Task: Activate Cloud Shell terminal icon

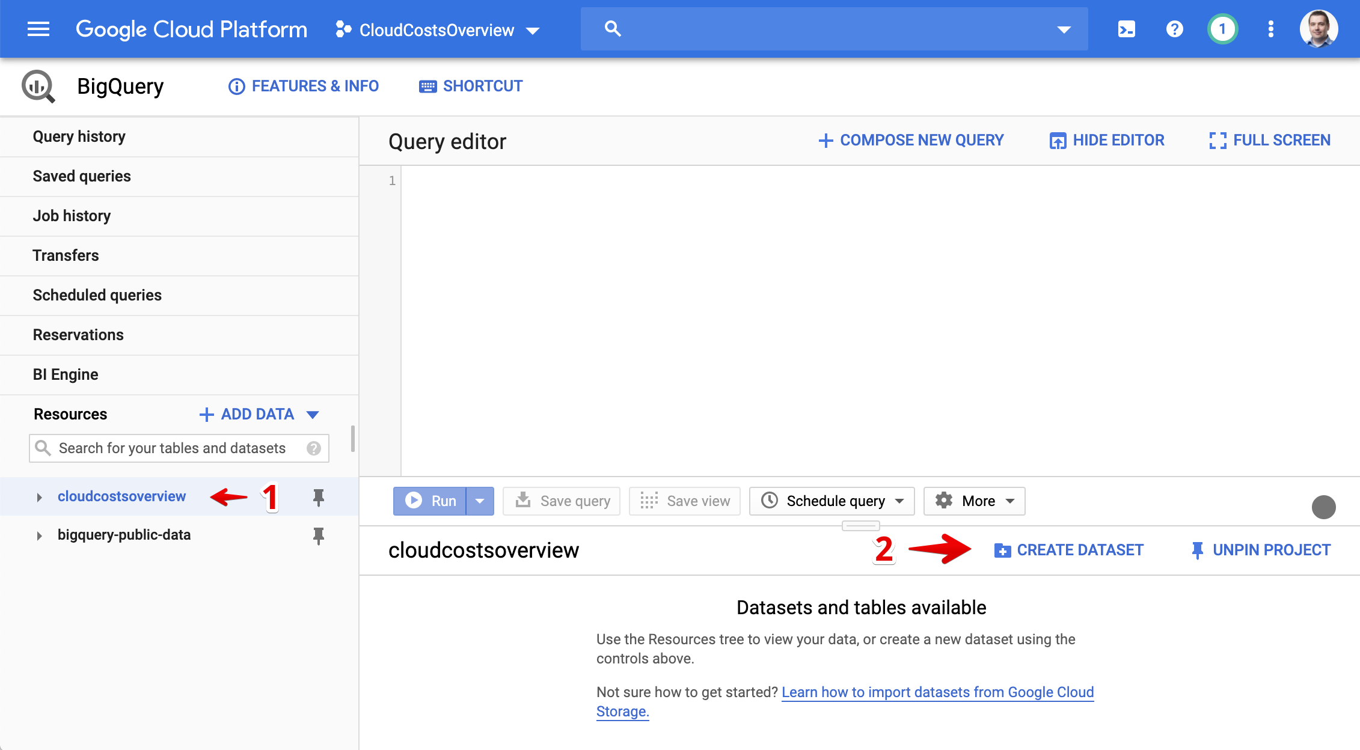Action: 1126,29
